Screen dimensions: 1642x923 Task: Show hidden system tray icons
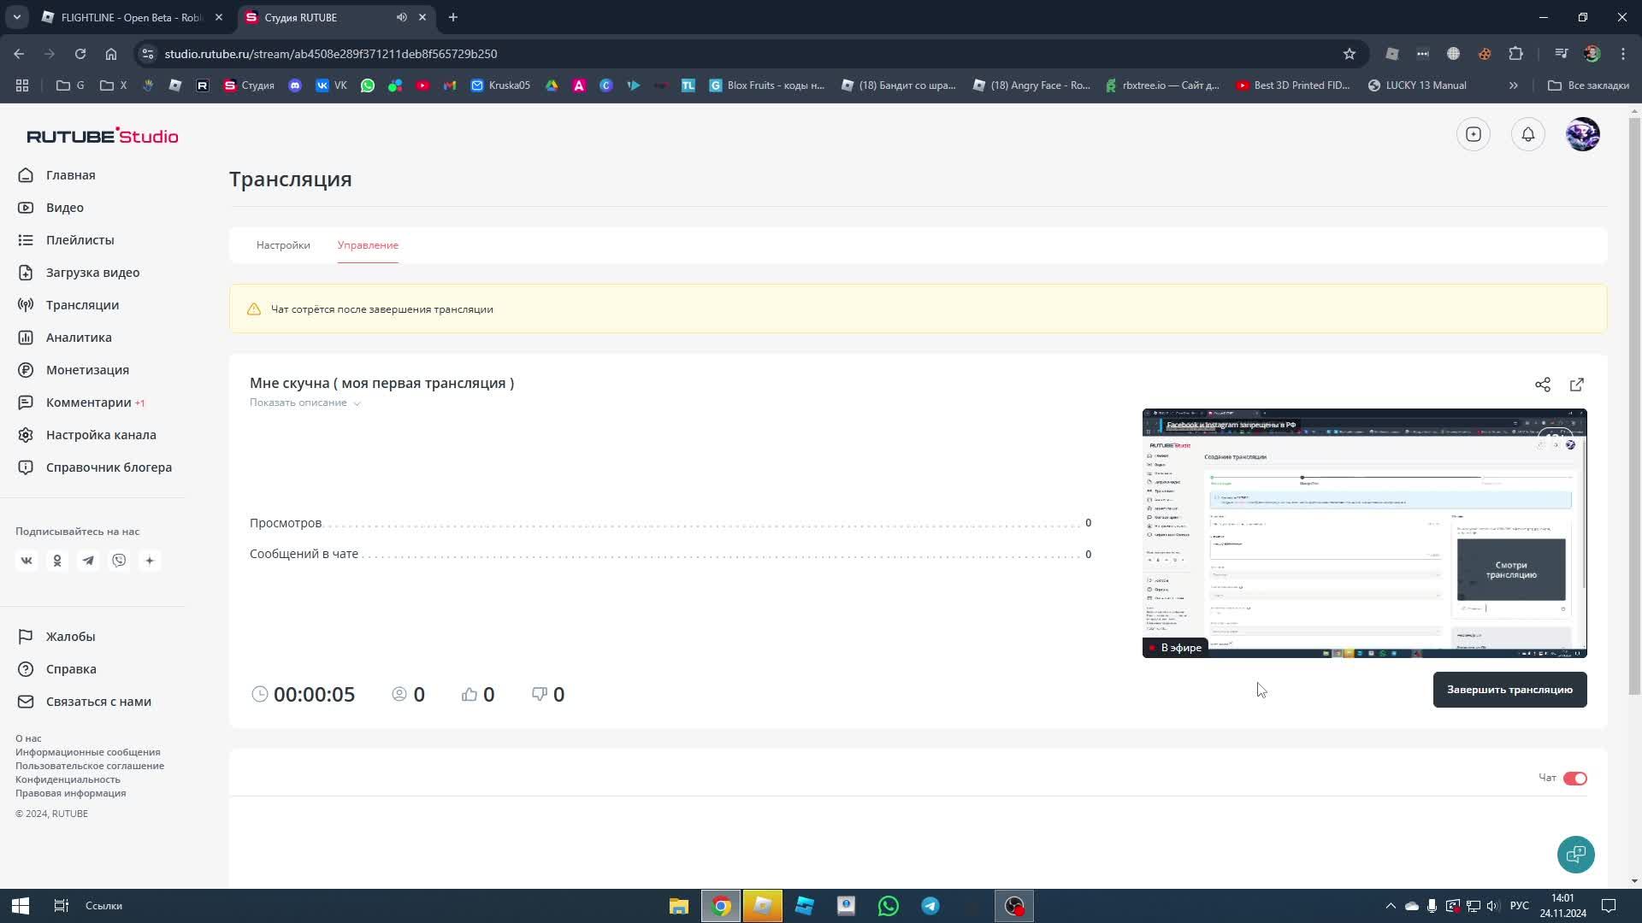coord(1391,906)
